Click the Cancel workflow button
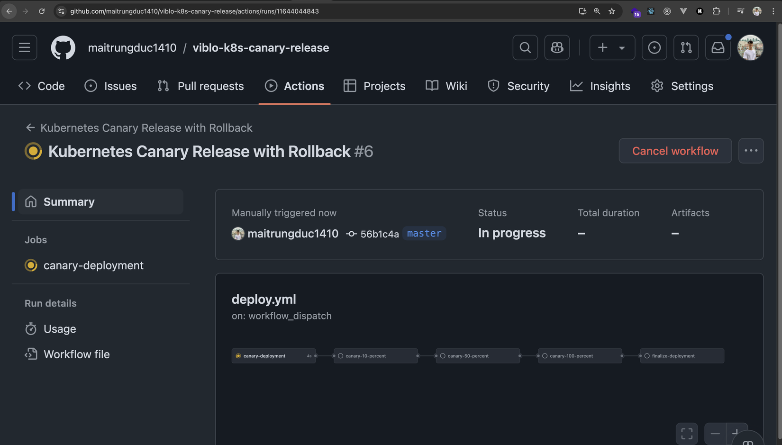 click(x=675, y=151)
